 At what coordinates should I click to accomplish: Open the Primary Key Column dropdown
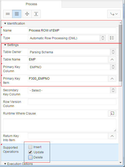tap(72, 67)
